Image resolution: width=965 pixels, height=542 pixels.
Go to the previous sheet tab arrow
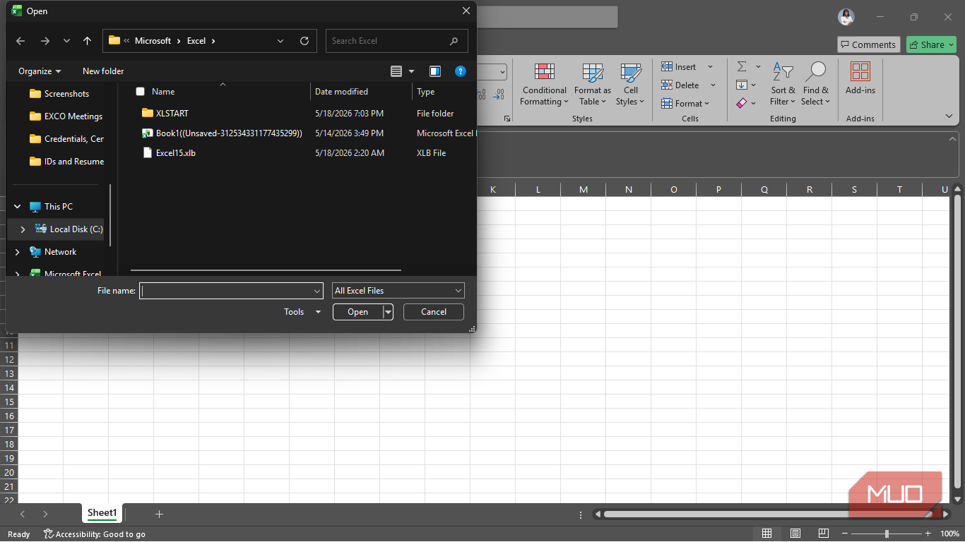click(23, 514)
